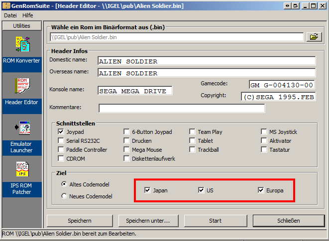The width and height of the screenshot is (329, 241).
Task: Maximize the GenRomSuite window
Action: click(314, 5)
